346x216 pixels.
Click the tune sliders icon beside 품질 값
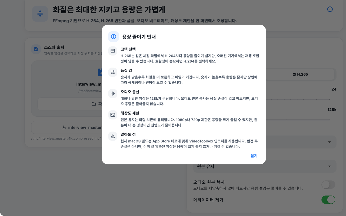pos(113,72)
